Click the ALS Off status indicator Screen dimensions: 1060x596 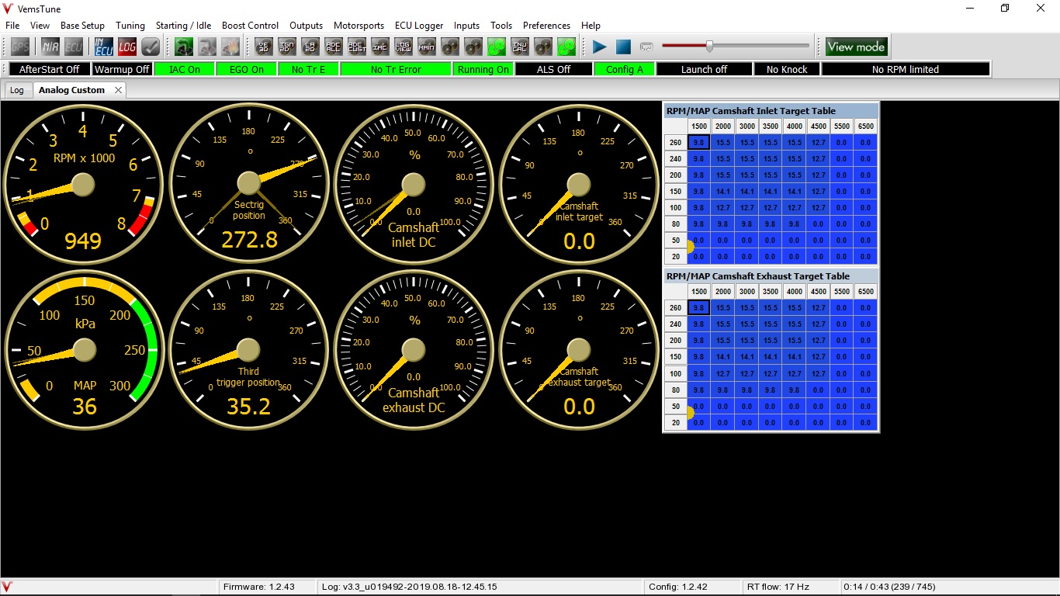(x=553, y=69)
